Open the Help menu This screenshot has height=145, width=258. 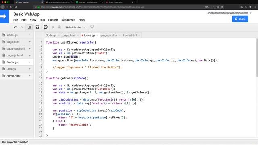point(81,20)
